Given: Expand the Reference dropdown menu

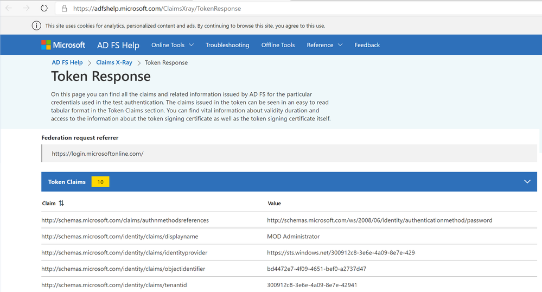Looking at the screenshot, I should [x=324, y=45].
